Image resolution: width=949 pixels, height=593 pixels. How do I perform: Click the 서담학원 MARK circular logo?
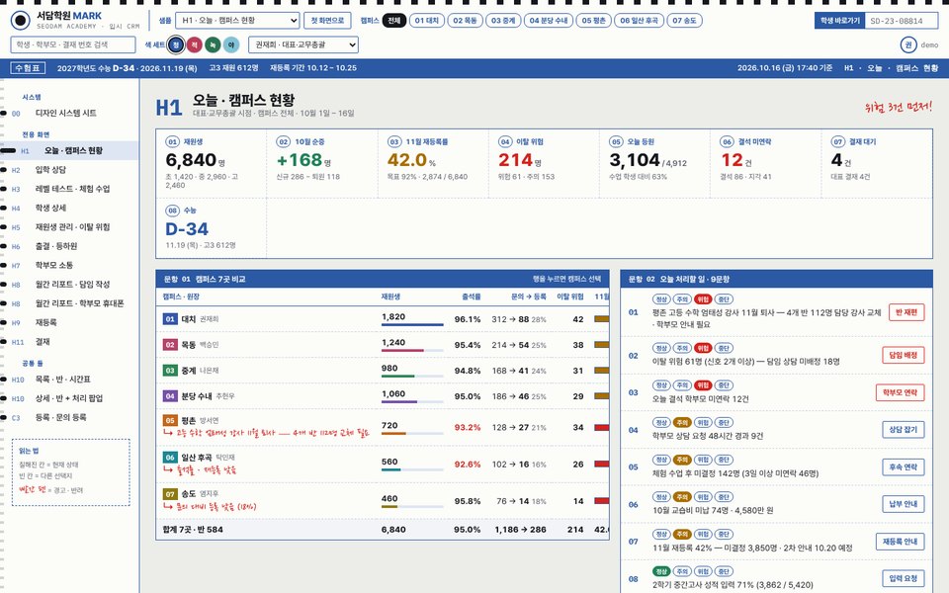tap(21, 20)
